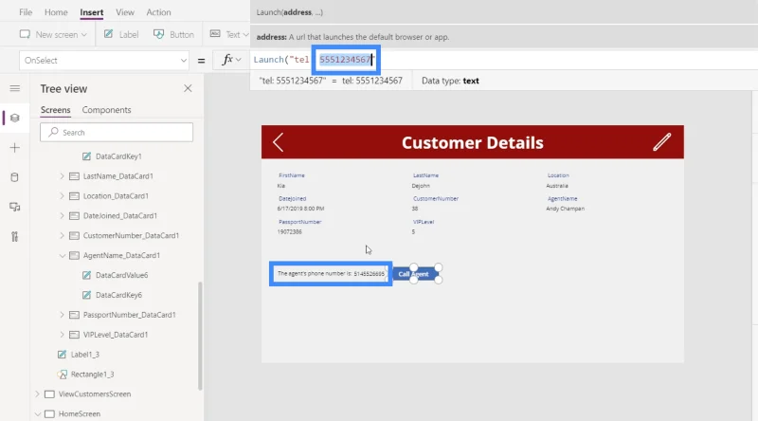Viewport: 758px width, 421px height.
Task: Click inside the formula bar text
Action: click(x=503, y=60)
